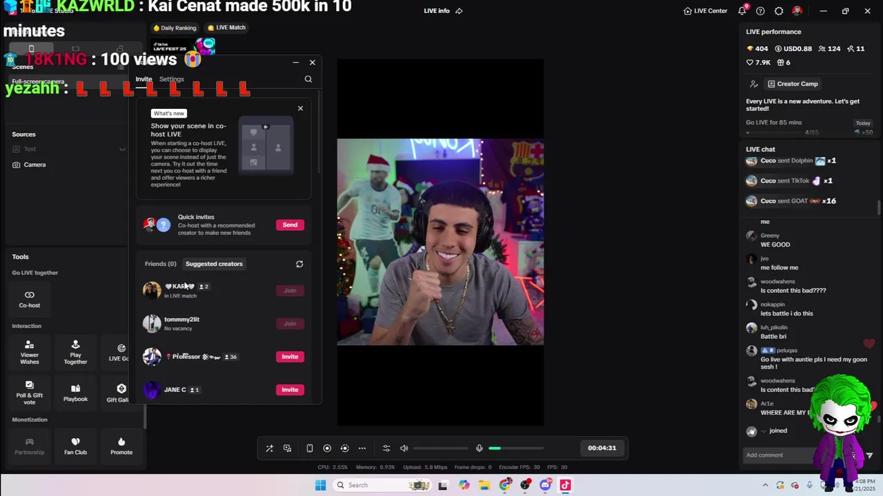Open Creator Camp
Image resolution: width=883 pixels, height=496 pixels.
pos(793,84)
